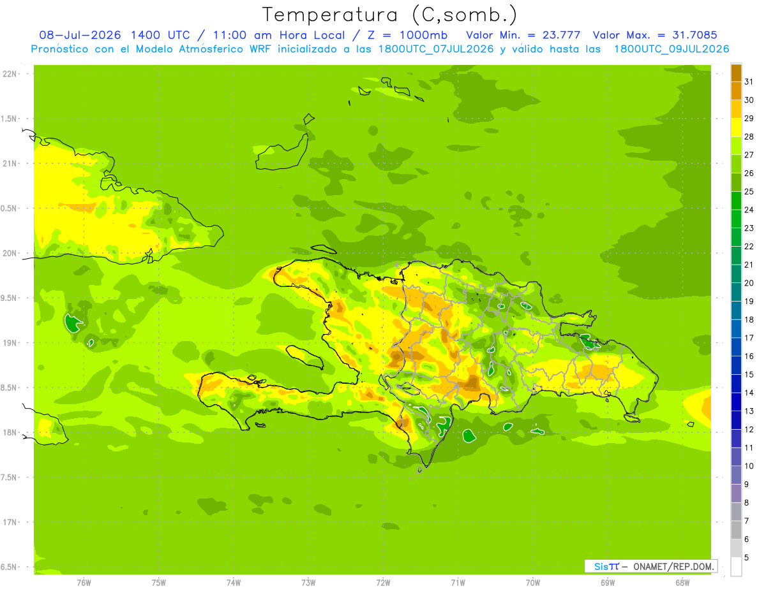
Task: Pick the purple legend swatch between 8 and 9
Action: pyautogui.click(x=736, y=493)
